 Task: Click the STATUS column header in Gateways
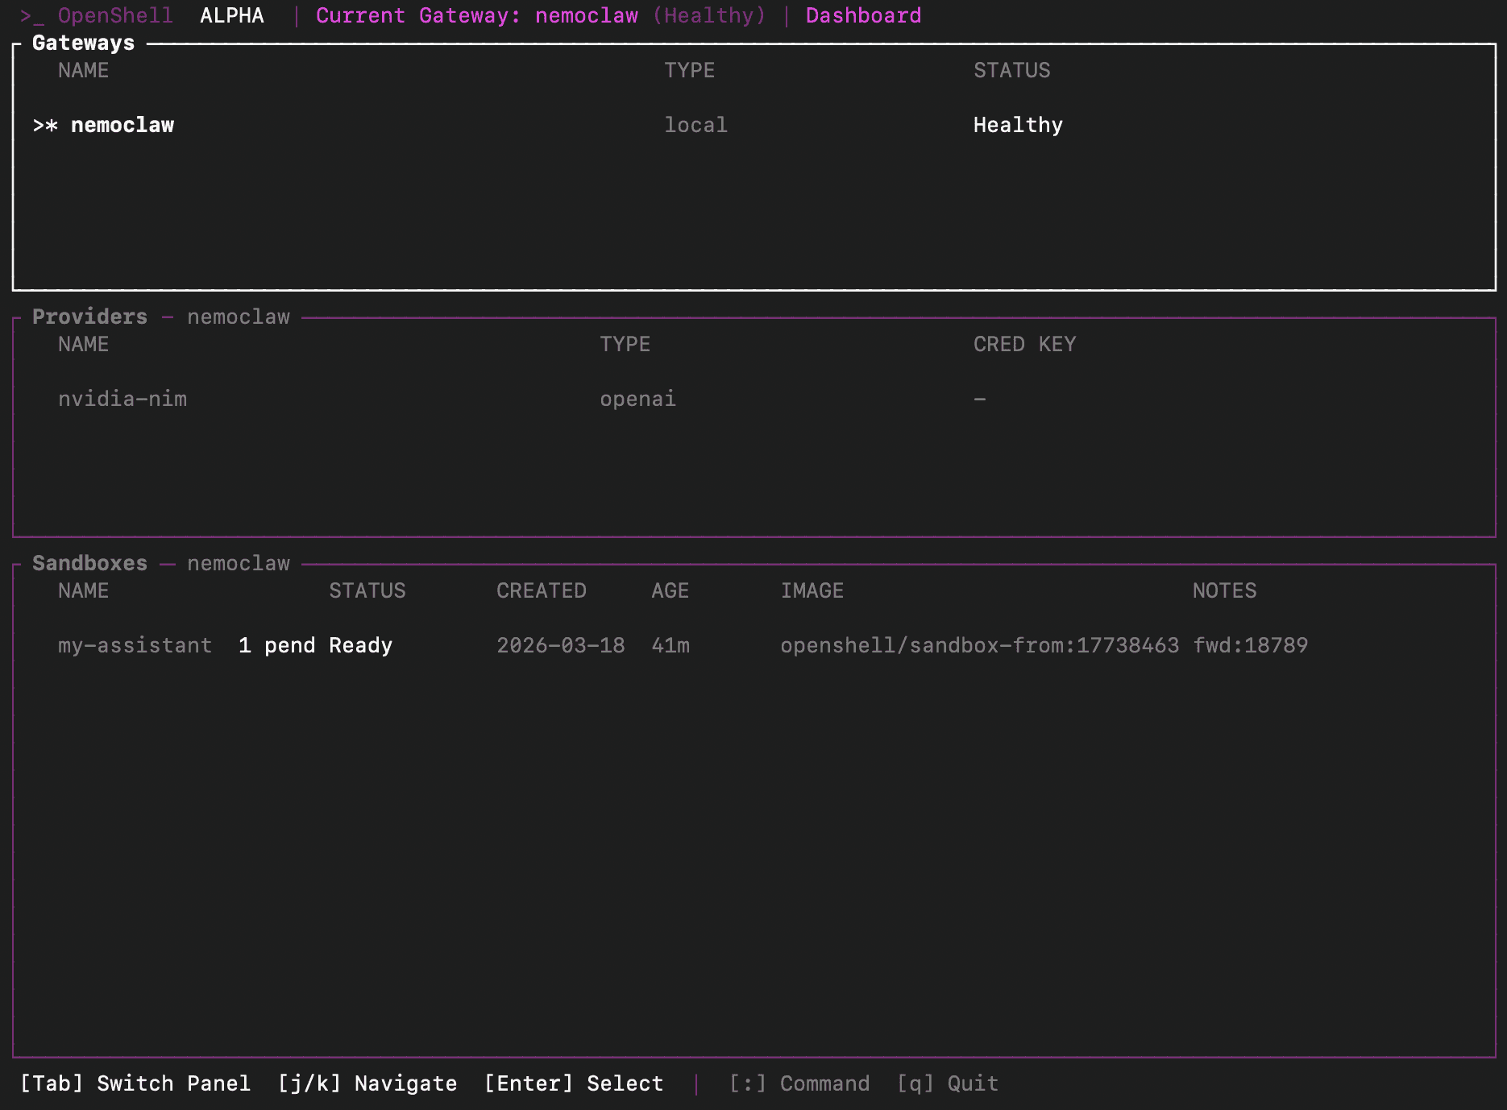tap(1011, 70)
